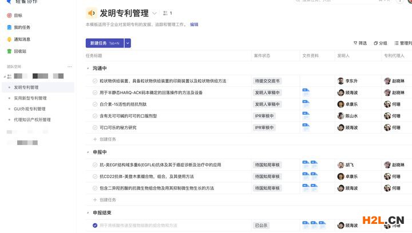This screenshot has width=412, height=233.
Task: Open the 筛选 filter tool
Action: [x=360, y=43]
